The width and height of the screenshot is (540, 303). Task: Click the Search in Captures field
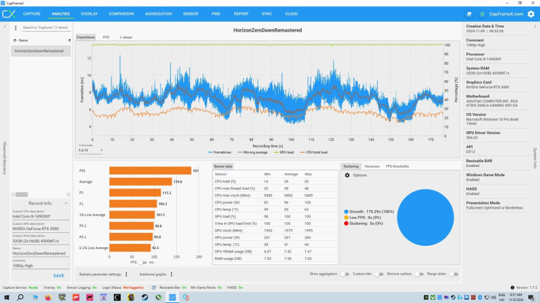tap(45, 28)
